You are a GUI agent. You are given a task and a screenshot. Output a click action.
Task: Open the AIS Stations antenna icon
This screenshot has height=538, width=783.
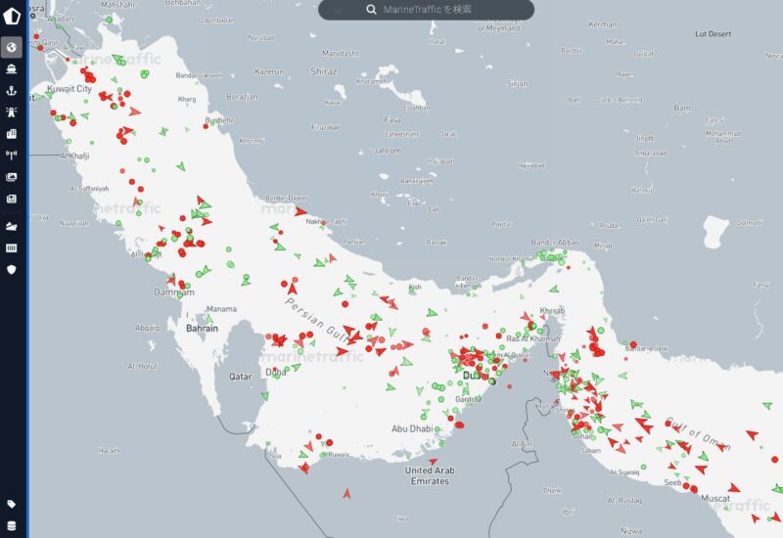[x=13, y=155]
